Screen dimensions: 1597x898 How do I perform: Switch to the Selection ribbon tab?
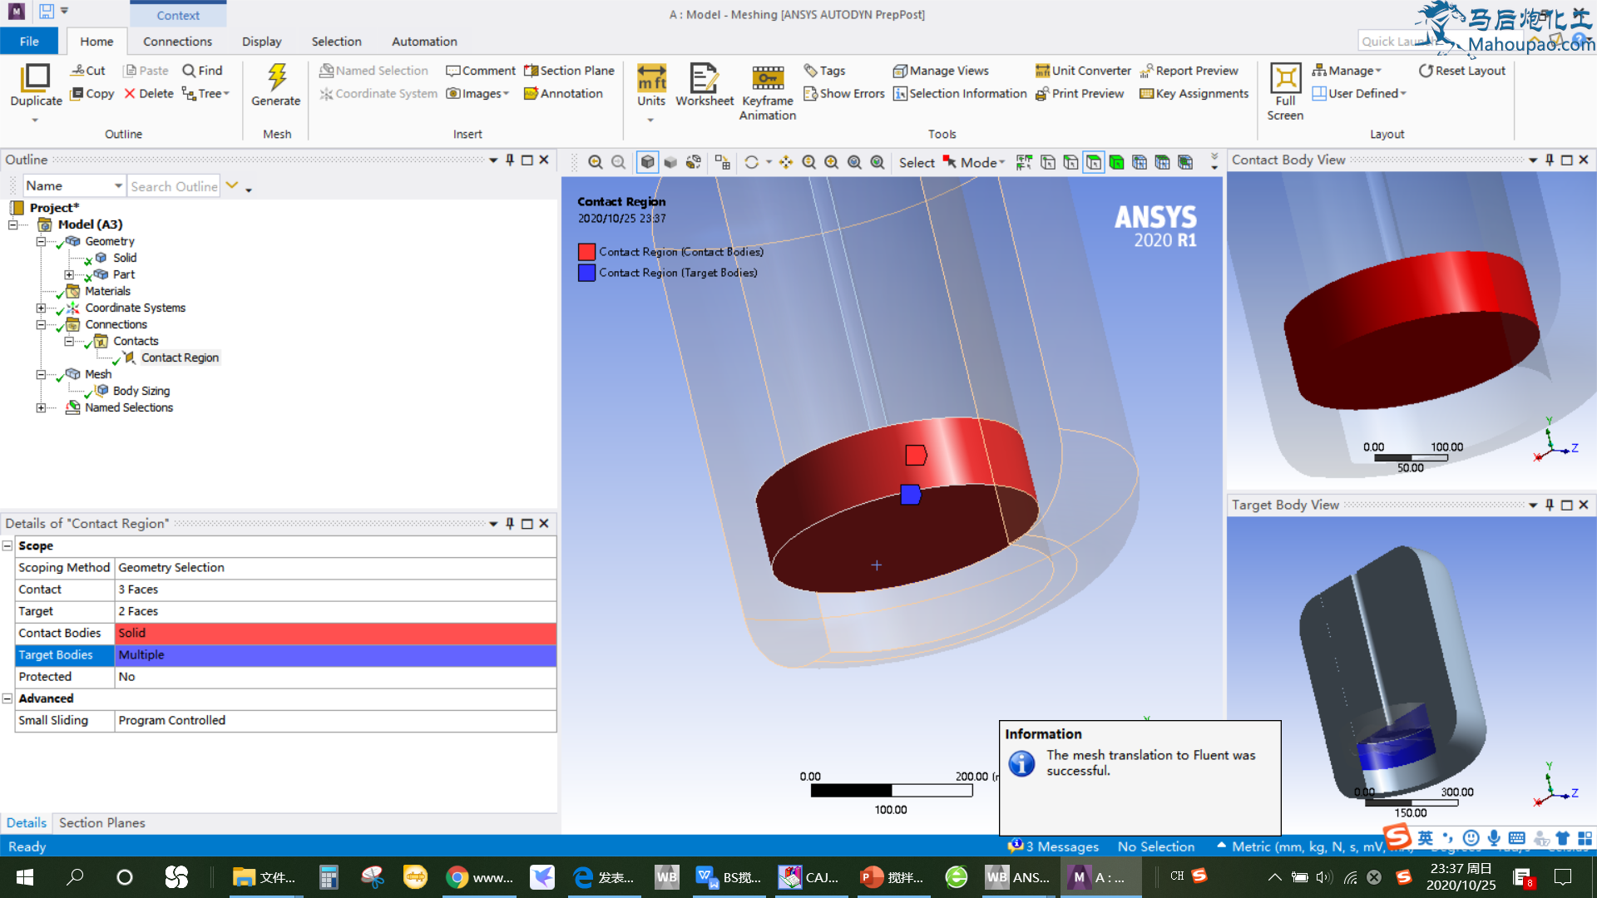tap(336, 42)
